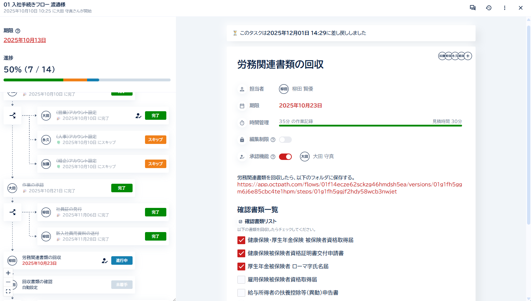This screenshot has width=531, height=301.
Task: Open the 作業の承認 step
Action: [69, 188]
